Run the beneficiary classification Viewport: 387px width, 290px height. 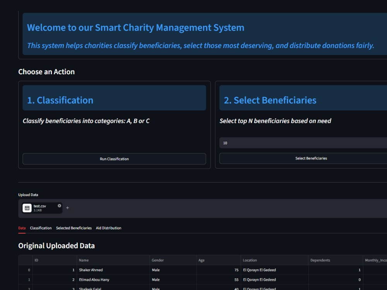point(114,159)
